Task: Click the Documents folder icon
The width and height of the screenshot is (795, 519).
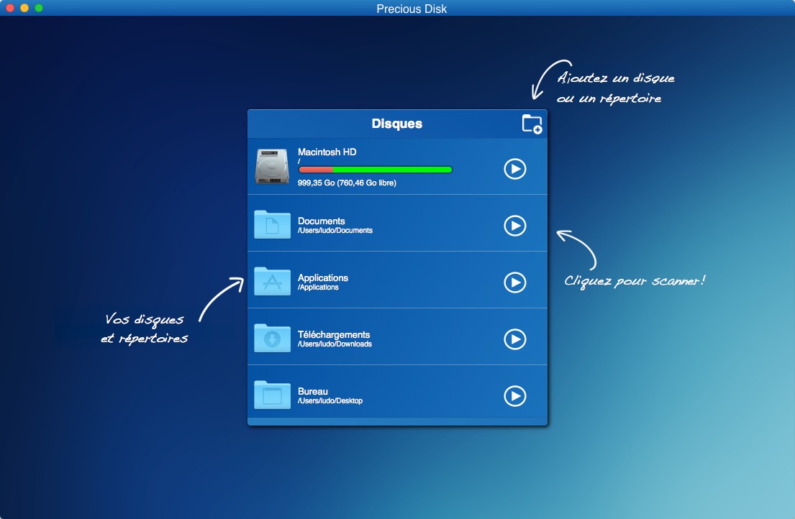Action: pyautogui.click(x=272, y=224)
